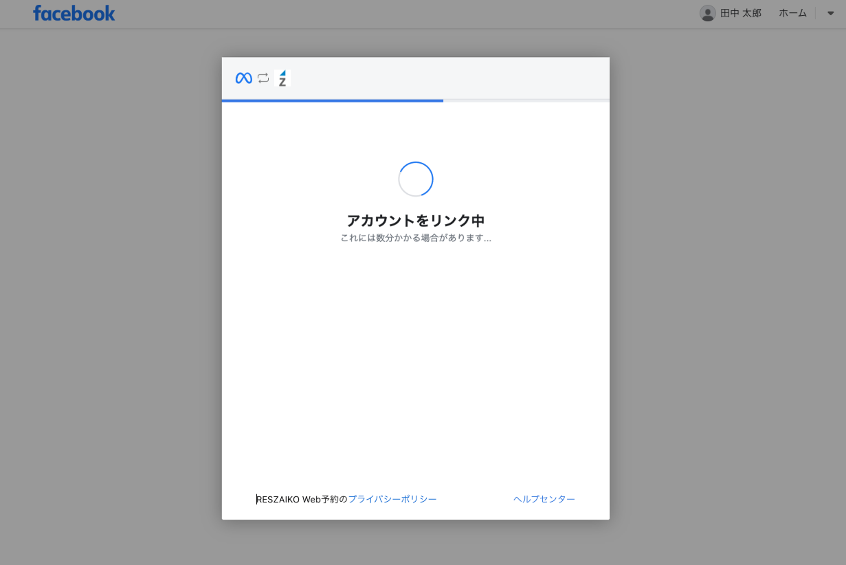Click the RESZAIKO Web予約の footer text

pos(302,499)
